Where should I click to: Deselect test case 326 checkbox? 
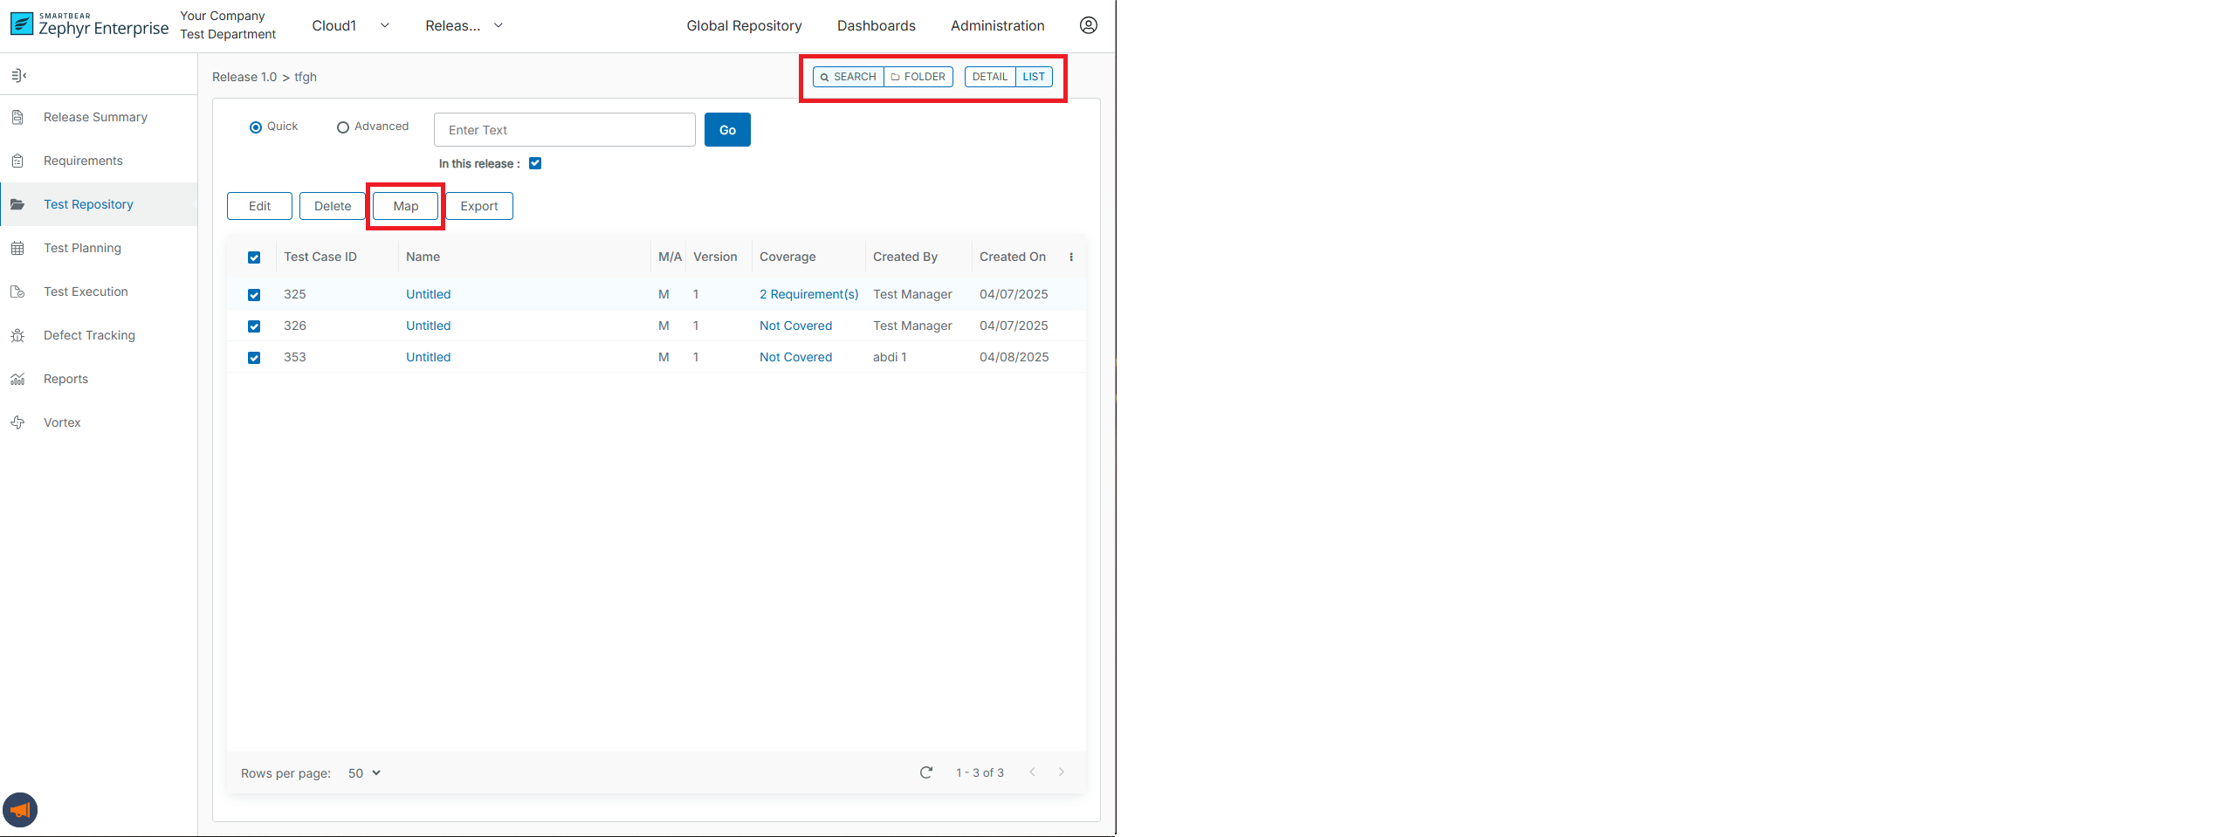tap(254, 326)
